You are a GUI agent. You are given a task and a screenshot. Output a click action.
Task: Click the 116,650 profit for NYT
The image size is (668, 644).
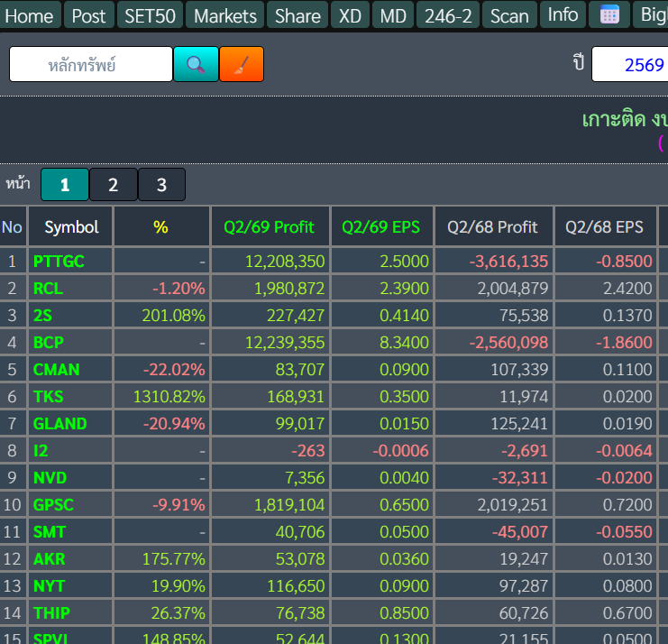(296, 586)
